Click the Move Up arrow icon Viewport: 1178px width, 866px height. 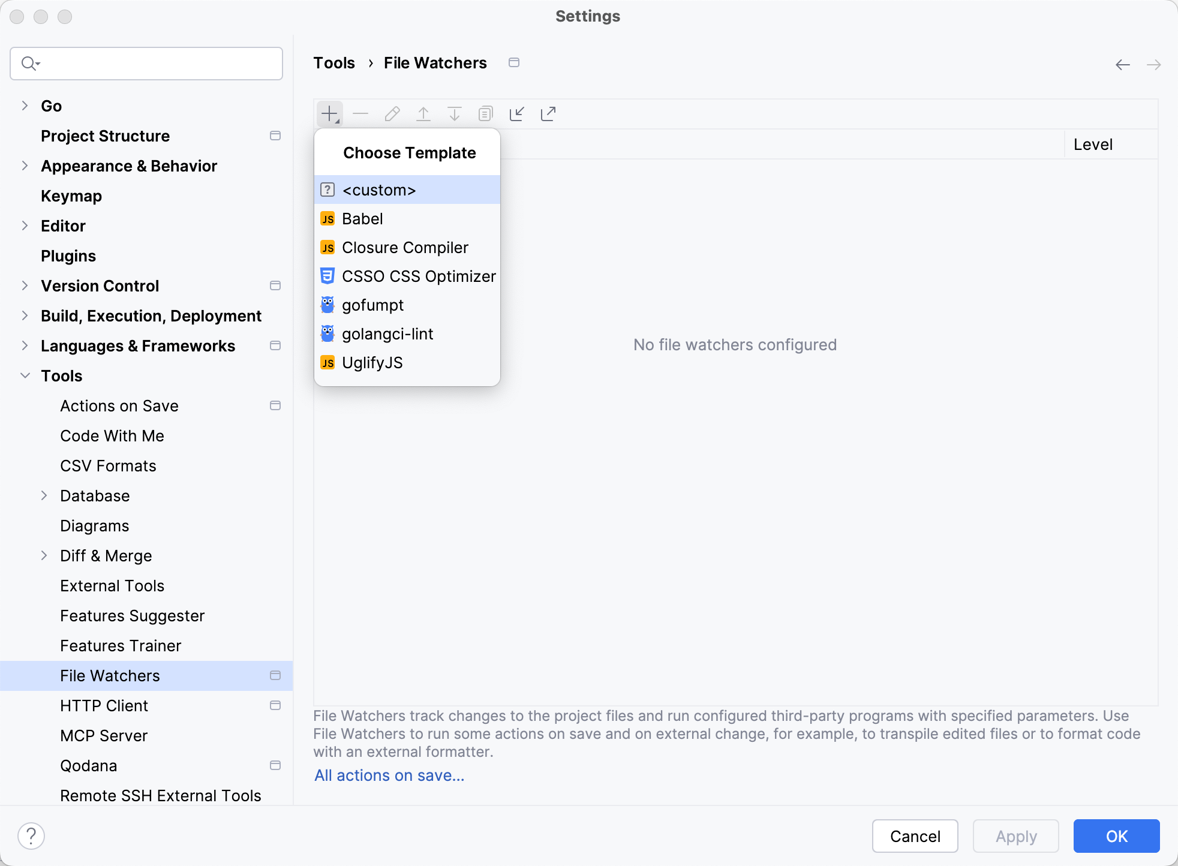point(423,113)
